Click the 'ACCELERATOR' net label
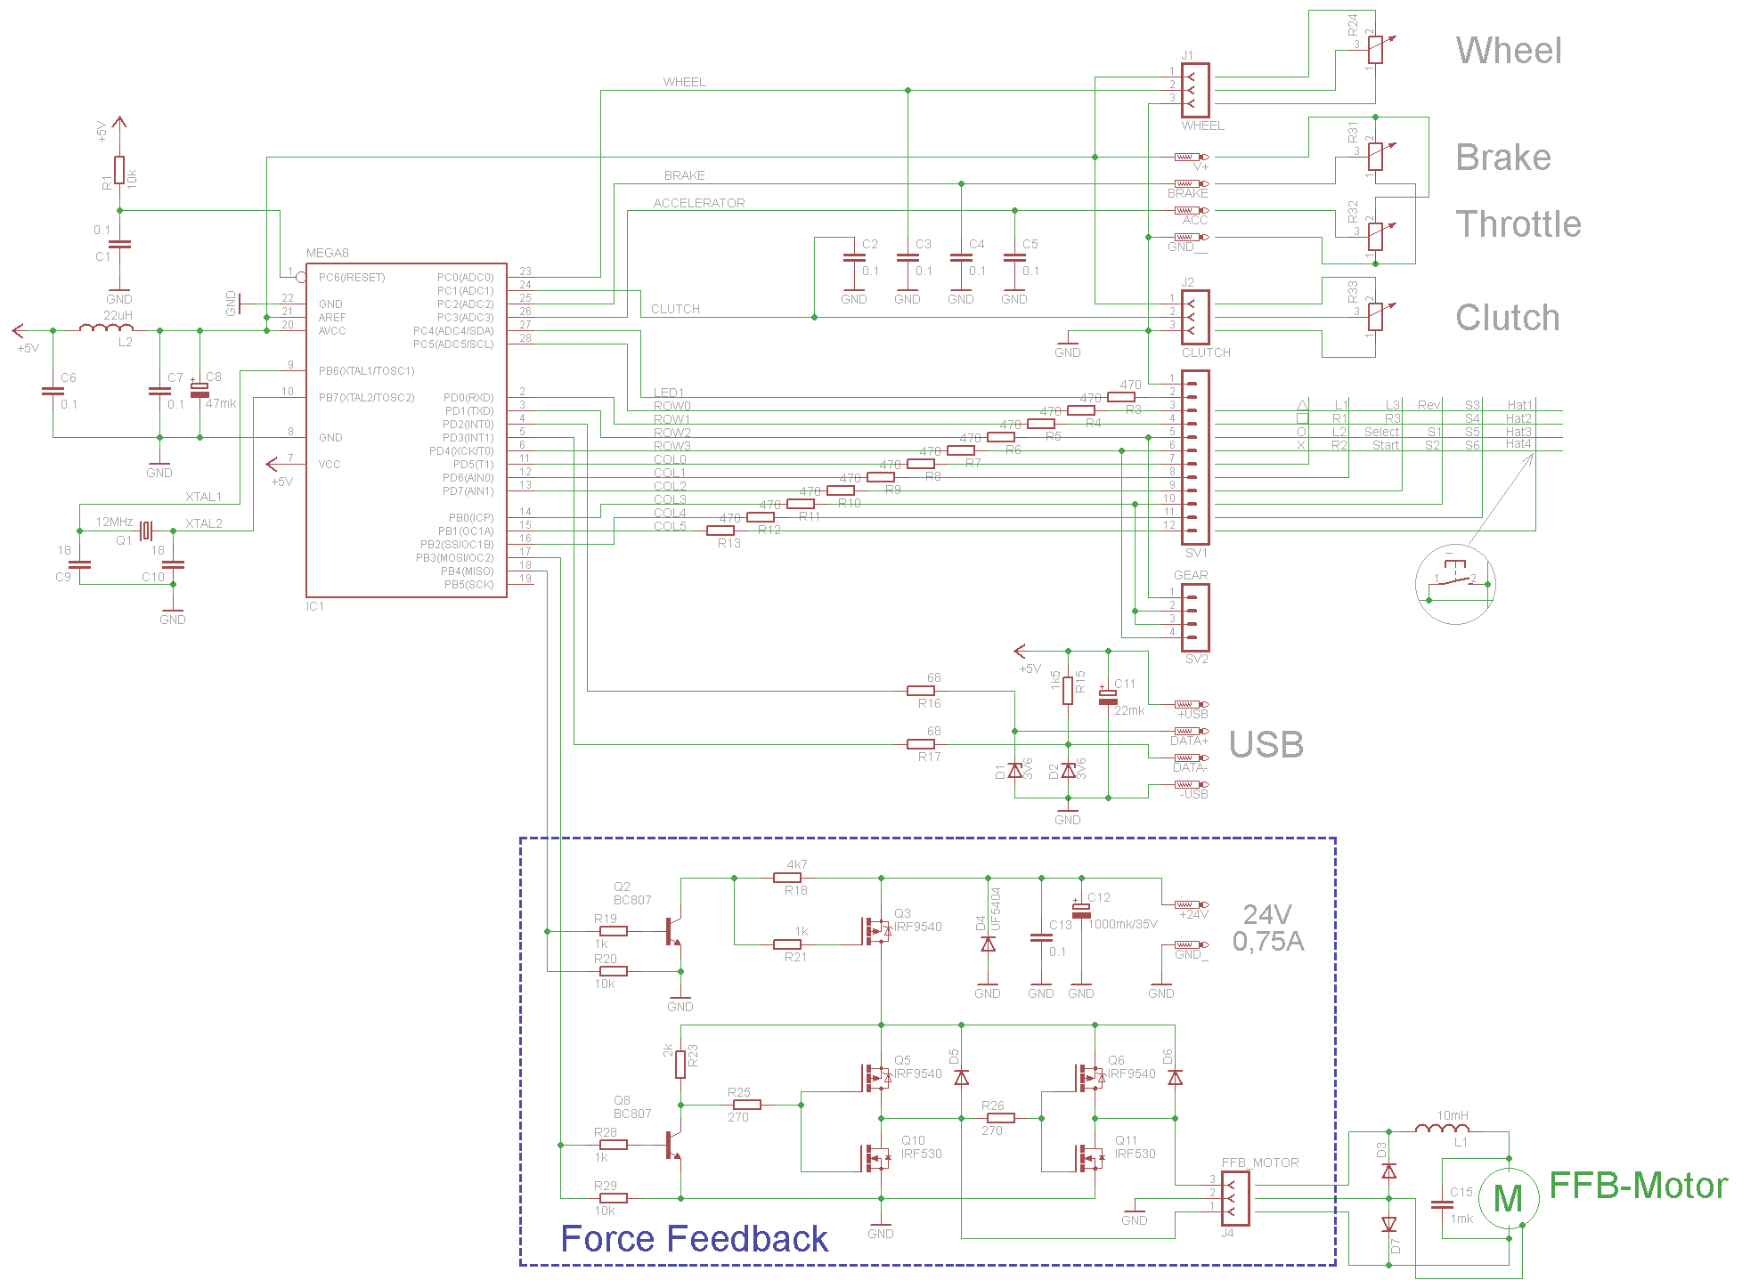1742x1280 pixels. pos(699,203)
